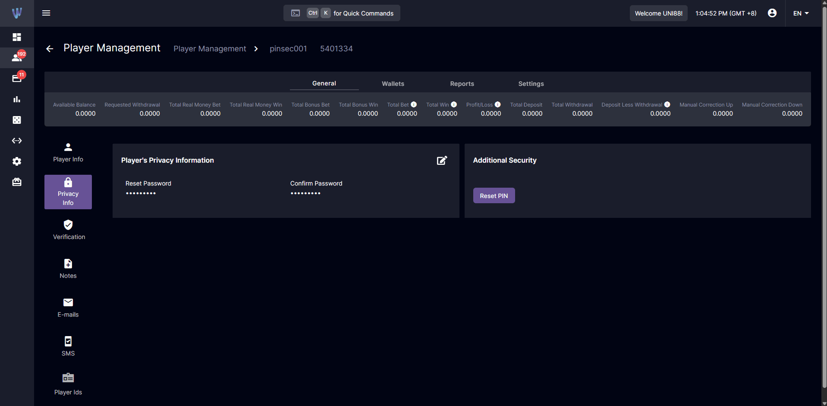Open the bar chart reports icon

[17, 99]
